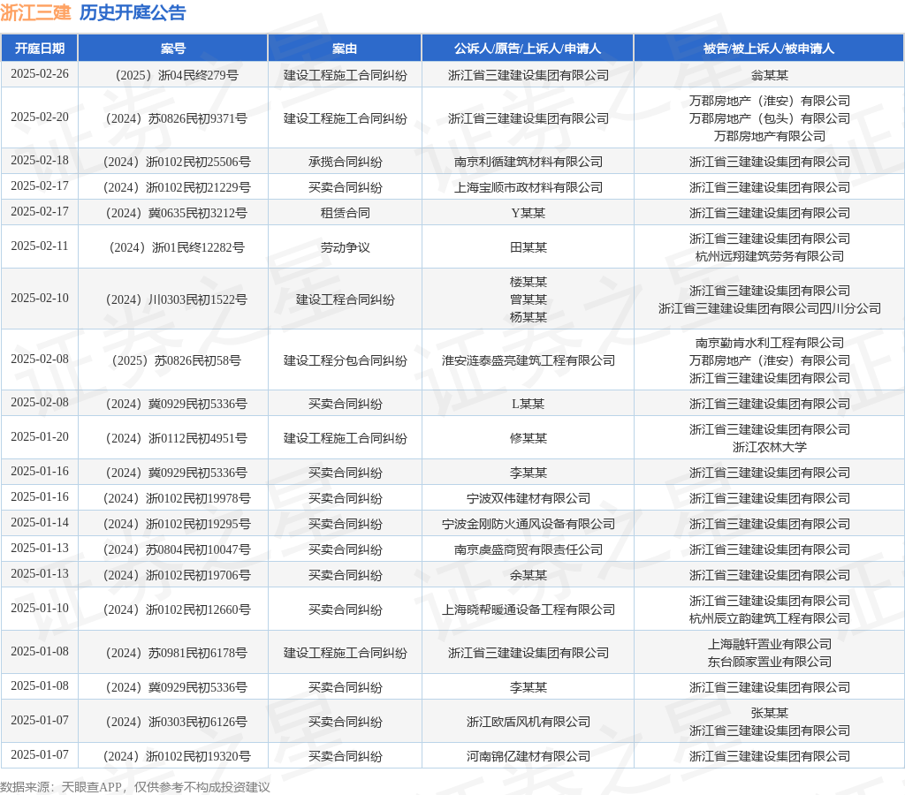Click defendant 上海融轩置业有限公司
The image size is (905, 795).
pyautogui.click(x=770, y=644)
